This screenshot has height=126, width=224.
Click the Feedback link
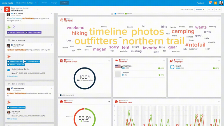tap(200, 3)
